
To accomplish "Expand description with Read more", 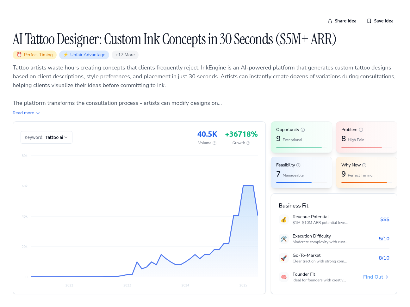I will (x=26, y=113).
